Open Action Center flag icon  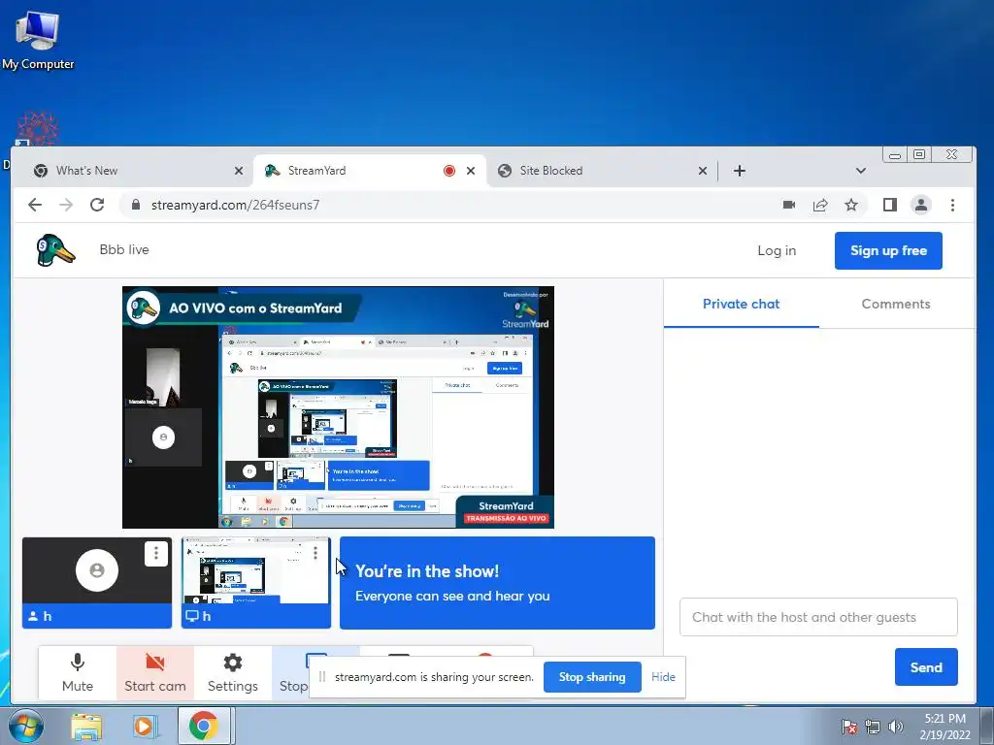tap(848, 727)
